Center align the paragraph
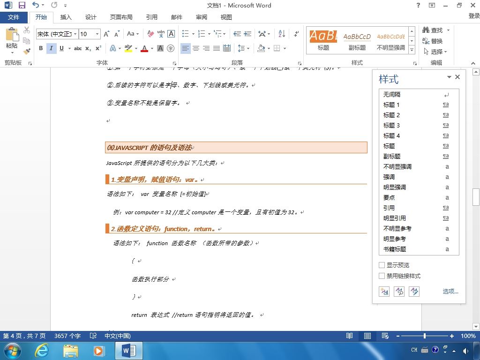 click(x=196, y=48)
